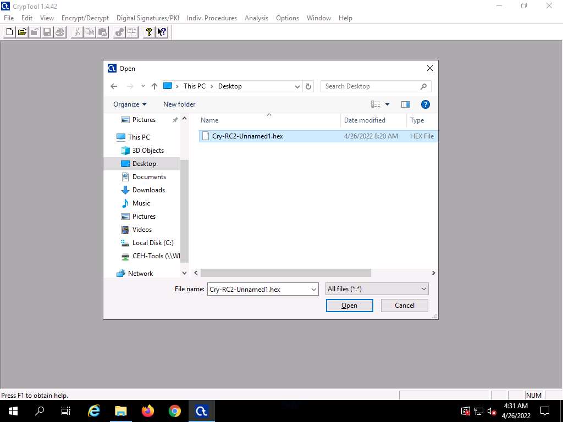Open the change view options dropdown arrow
563x422 pixels.
click(387, 104)
